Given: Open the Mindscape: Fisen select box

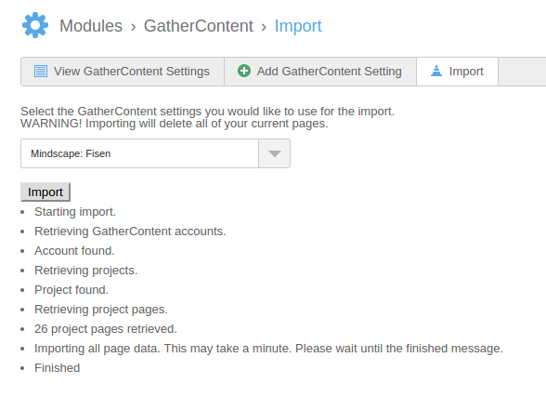Looking at the screenshot, I should tap(155, 153).
